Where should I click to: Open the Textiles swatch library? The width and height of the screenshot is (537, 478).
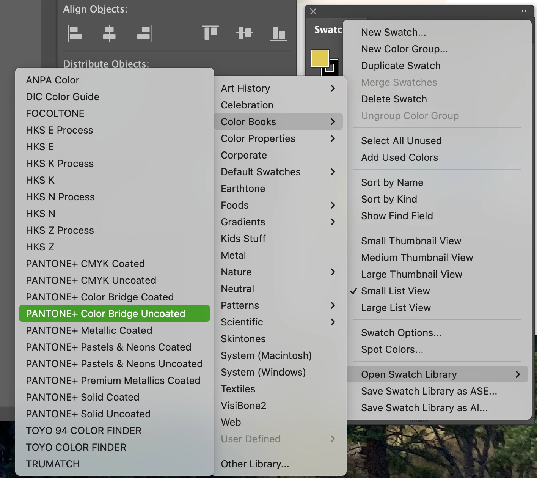[x=278, y=389]
